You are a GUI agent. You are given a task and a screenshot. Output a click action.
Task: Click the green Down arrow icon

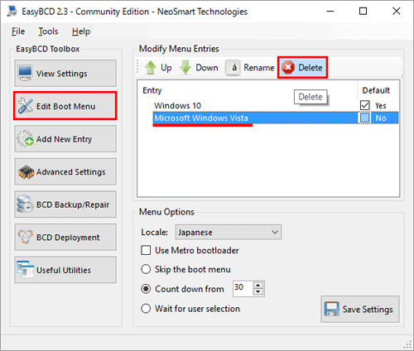pyautogui.click(x=185, y=67)
